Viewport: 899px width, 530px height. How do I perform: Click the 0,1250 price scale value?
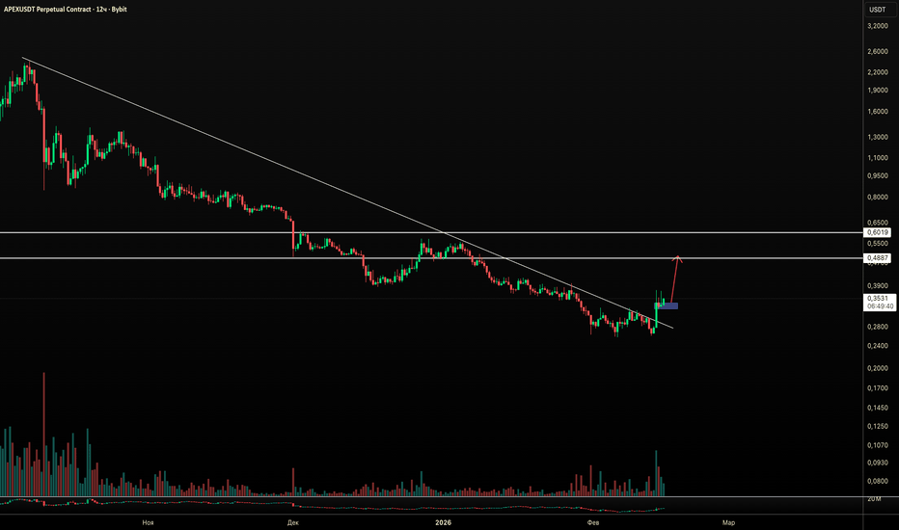point(878,426)
